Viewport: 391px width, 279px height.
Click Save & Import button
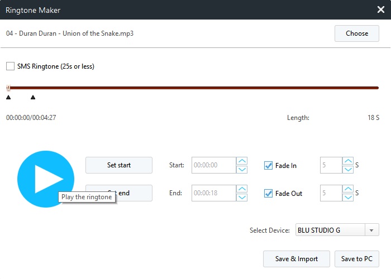[x=296, y=259]
